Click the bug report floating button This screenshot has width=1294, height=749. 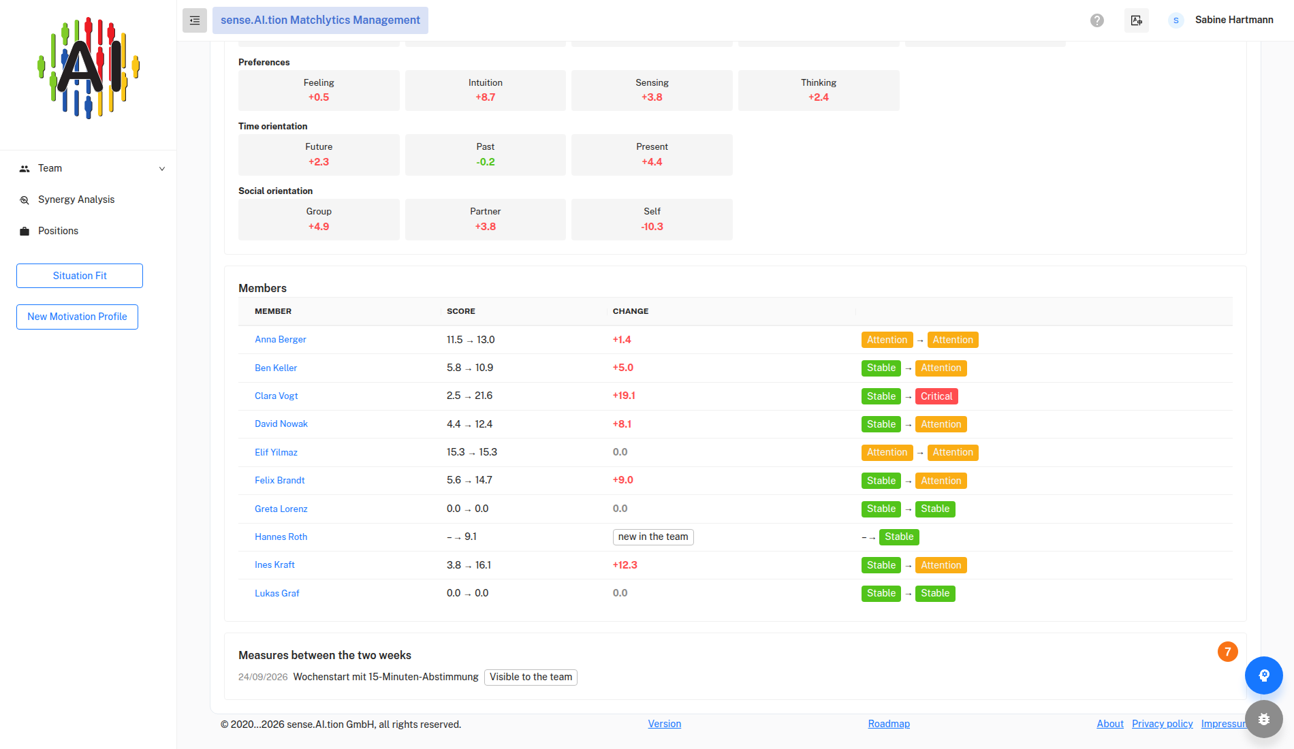[1263, 719]
